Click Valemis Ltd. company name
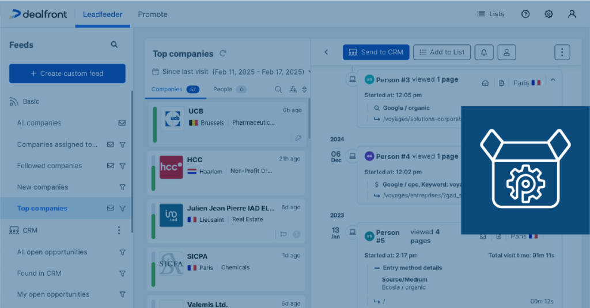 207,304
